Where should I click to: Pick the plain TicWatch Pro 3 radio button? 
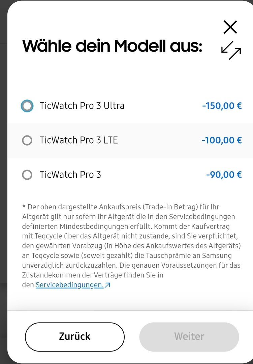(x=27, y=175)
